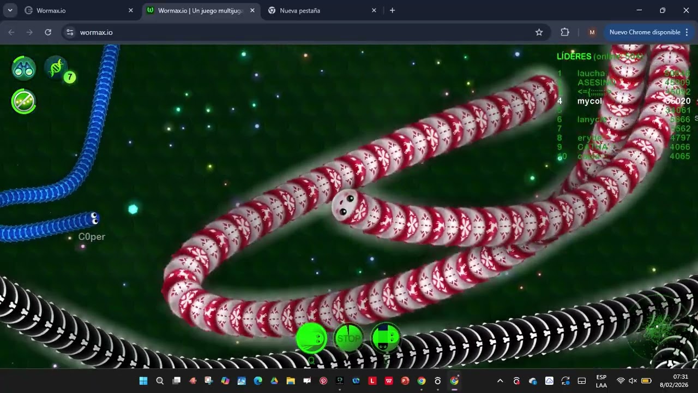Activate the ghost/transparency skill button
The image size is (698, 393).
click(386, 338)
